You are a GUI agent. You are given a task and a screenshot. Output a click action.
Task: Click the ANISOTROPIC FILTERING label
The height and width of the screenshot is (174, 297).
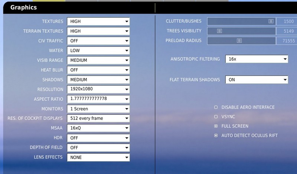[195, 59]
